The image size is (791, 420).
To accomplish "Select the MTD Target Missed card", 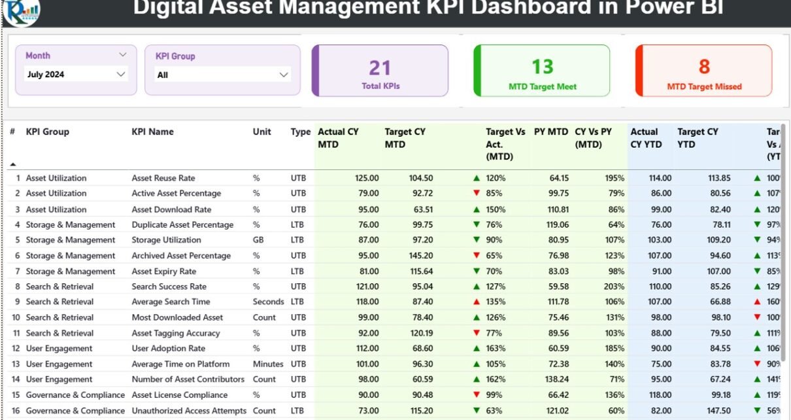I will tap(704, 71).
